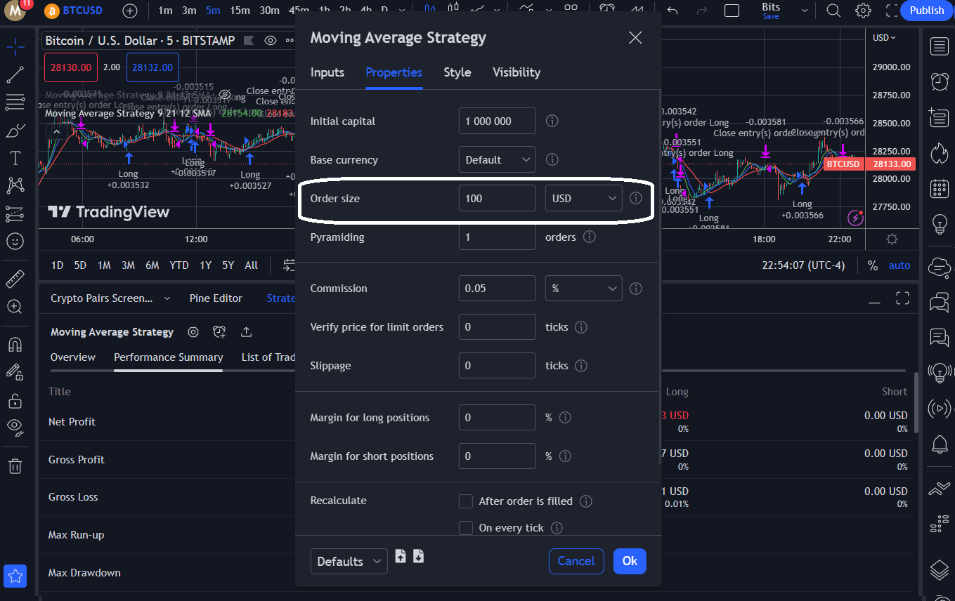955x601 pixels.
Task: Pick the Brush drawing tool
Action: coord(15,130)
